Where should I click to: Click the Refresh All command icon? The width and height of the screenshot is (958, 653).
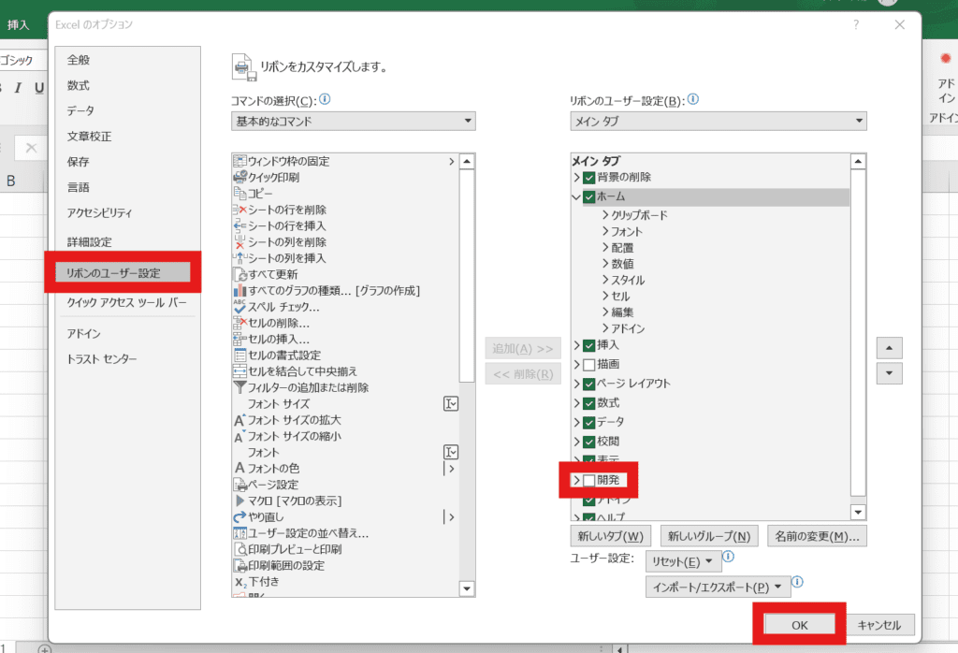[239, 274]
